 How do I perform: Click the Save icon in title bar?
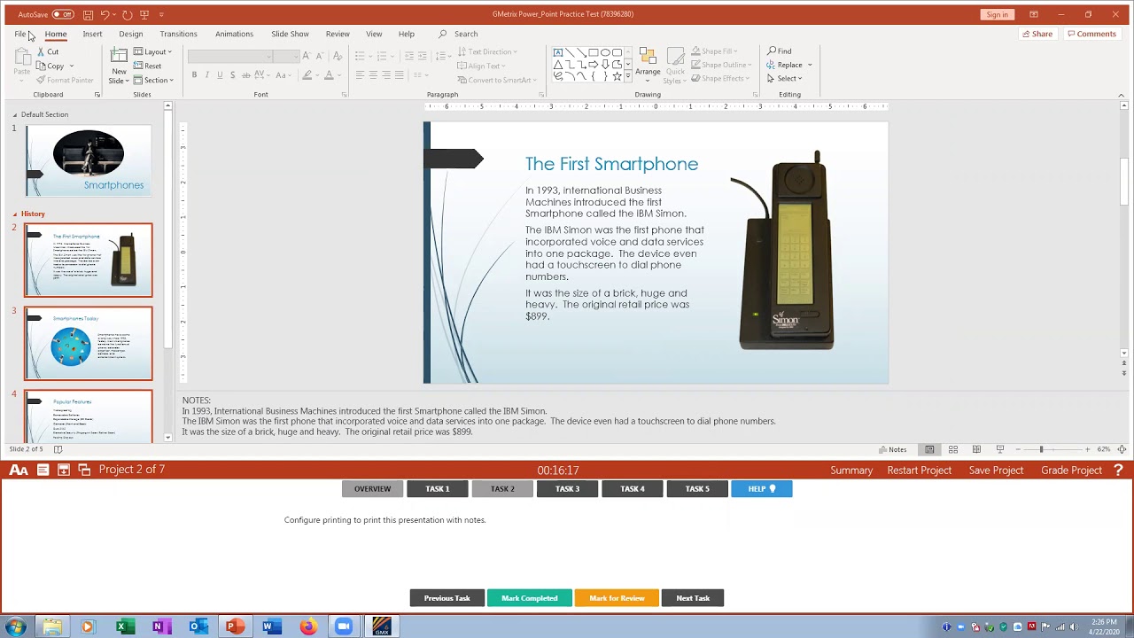88,14
